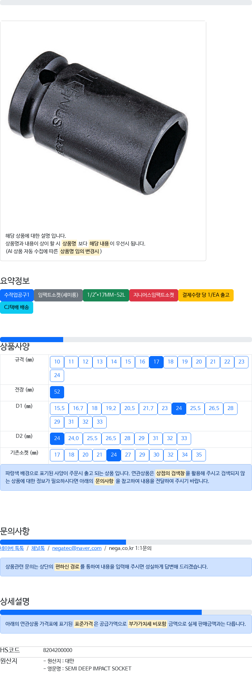Open the negatec@naver.com email link

[77, 548]
